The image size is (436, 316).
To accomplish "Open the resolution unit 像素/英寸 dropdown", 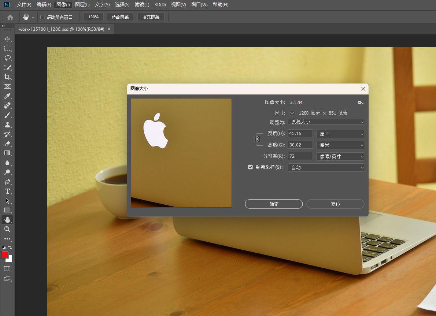I will 340,157.
